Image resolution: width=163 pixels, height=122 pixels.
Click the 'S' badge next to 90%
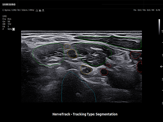tap(13, 29)
